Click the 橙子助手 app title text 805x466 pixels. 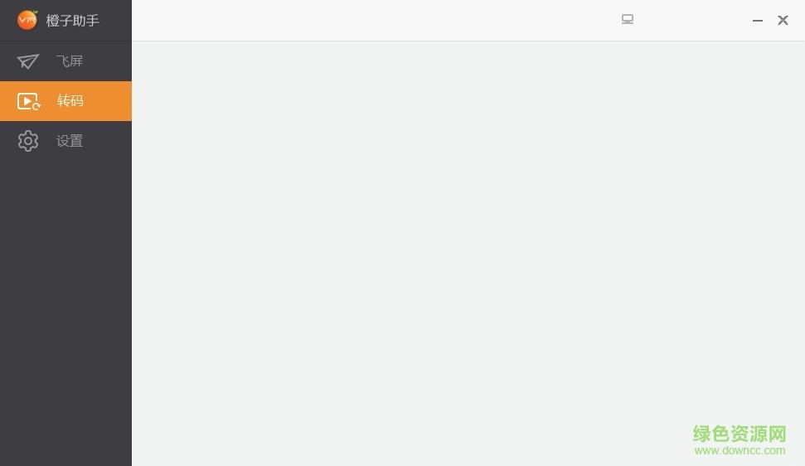pyautogui.click(x=72, y=21)
